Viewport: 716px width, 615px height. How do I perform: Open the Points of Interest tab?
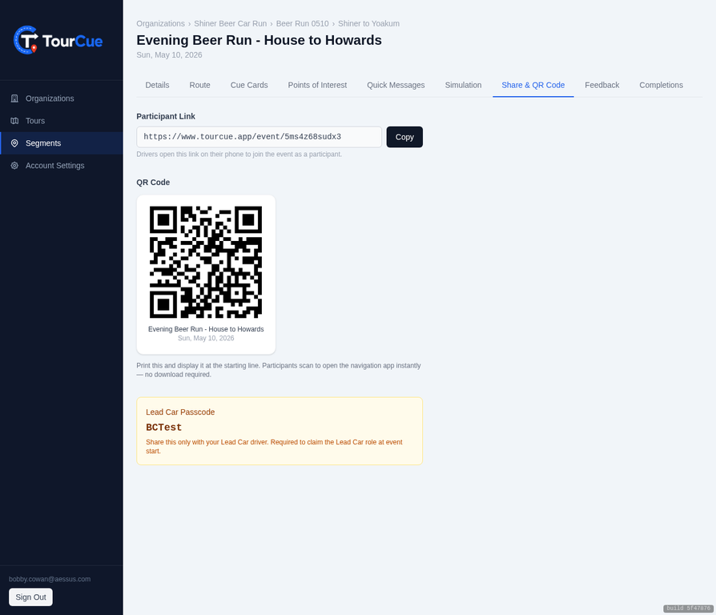(x=317, y=85)
